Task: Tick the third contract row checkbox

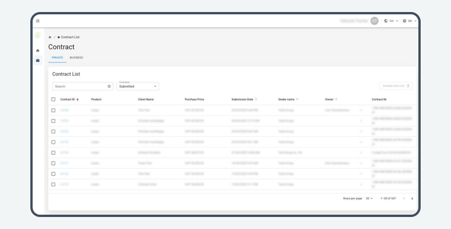Action: [53, 132]
